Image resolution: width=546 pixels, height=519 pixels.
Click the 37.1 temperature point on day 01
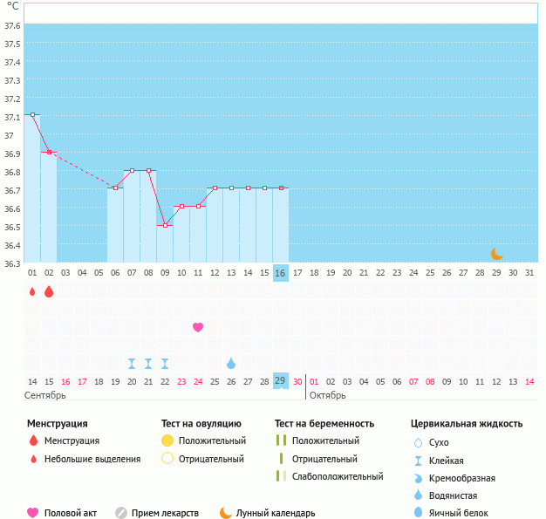pos(32,114)
